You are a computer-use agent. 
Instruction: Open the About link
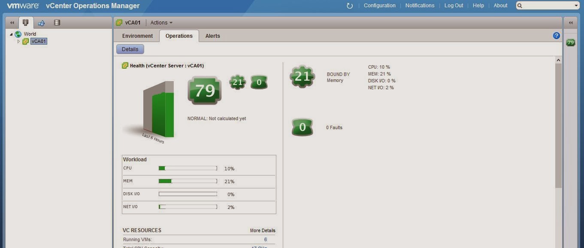click(500, 6)
